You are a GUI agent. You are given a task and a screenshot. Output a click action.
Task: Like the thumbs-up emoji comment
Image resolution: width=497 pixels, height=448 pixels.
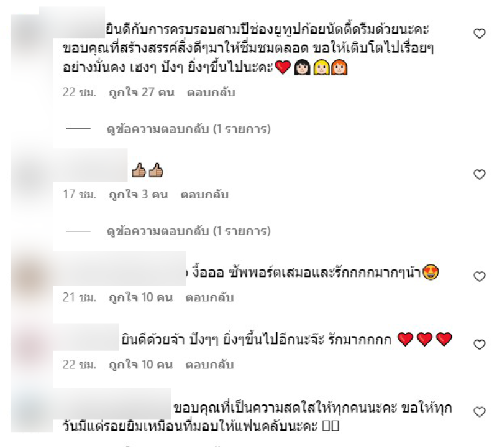[x=479, y=174]
